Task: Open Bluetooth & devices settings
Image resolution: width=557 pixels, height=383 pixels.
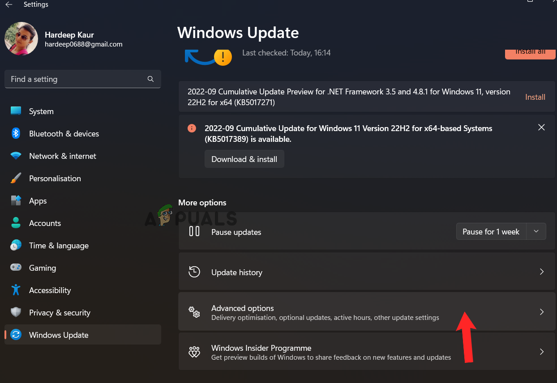Action: point(64,134)
